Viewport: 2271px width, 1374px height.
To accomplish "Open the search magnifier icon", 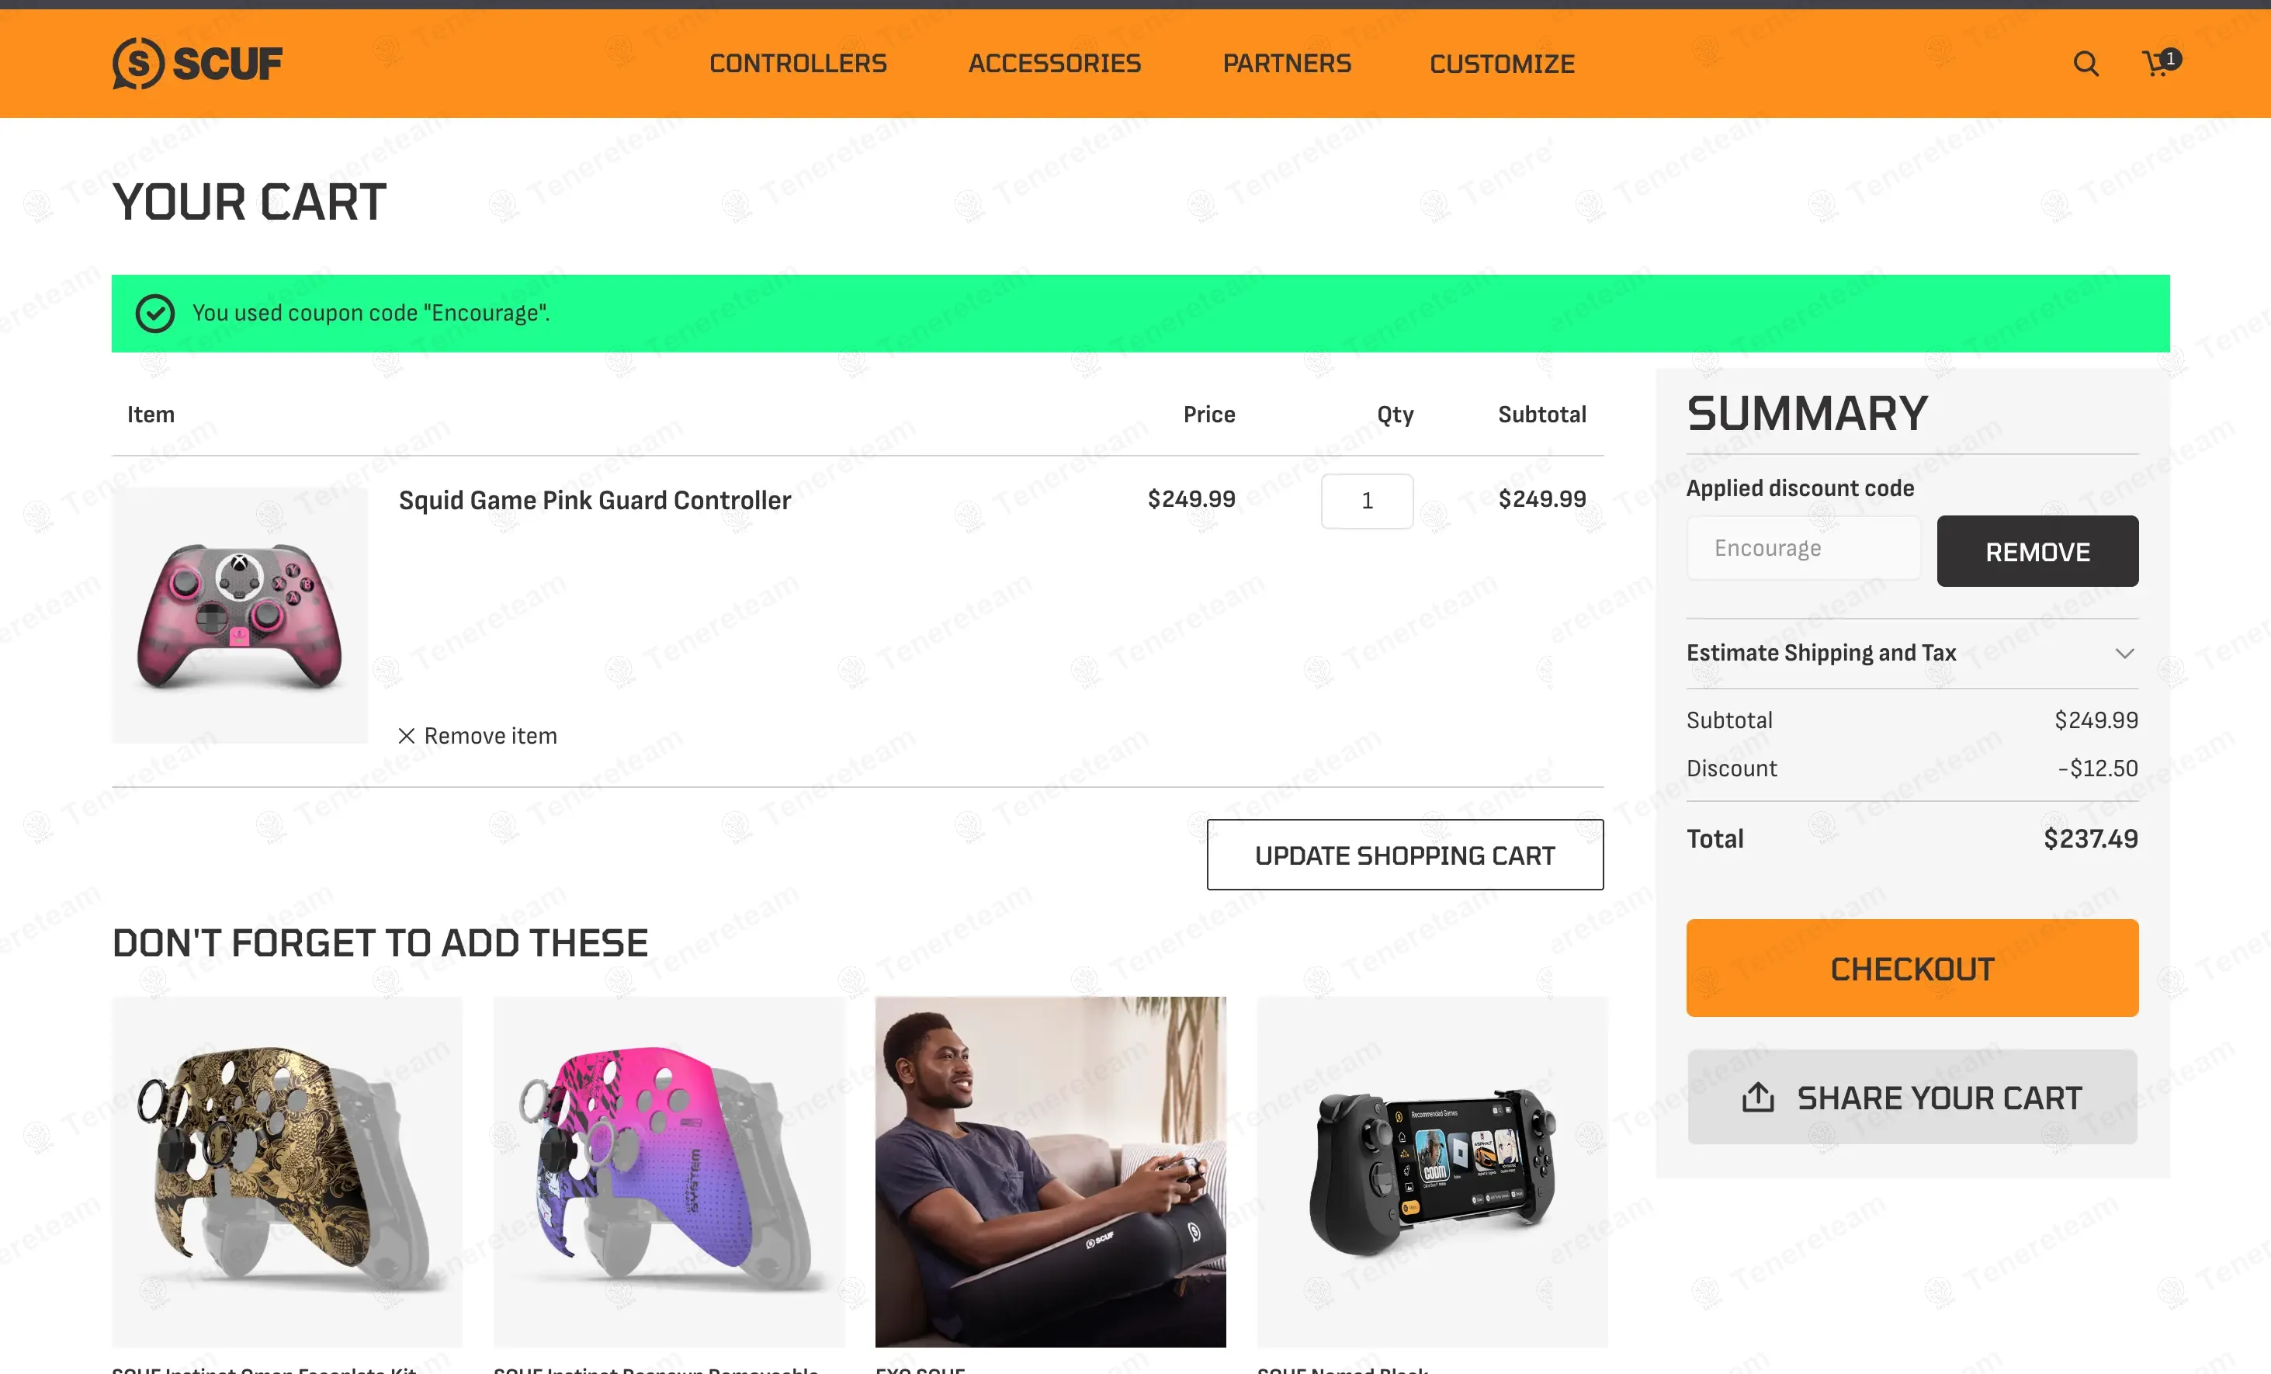I will click(x=2086, y=64).
